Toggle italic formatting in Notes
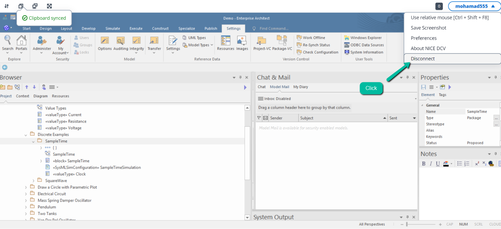501x229 pixels. (431, 163)
